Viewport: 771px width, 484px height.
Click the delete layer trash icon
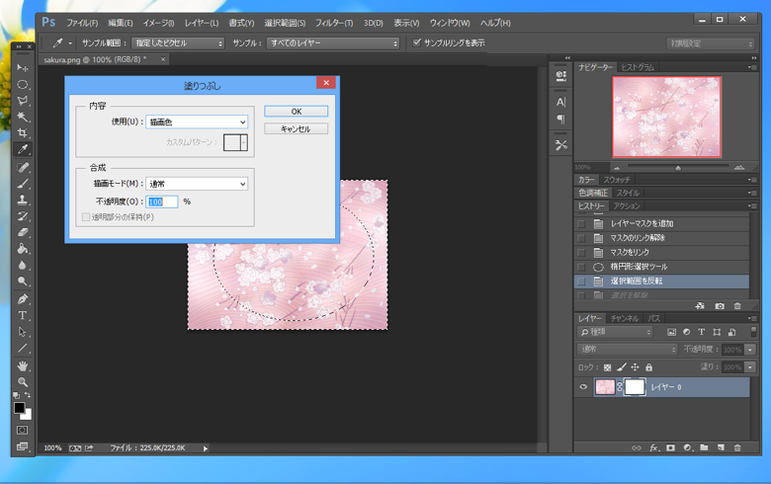pos(737,447)
